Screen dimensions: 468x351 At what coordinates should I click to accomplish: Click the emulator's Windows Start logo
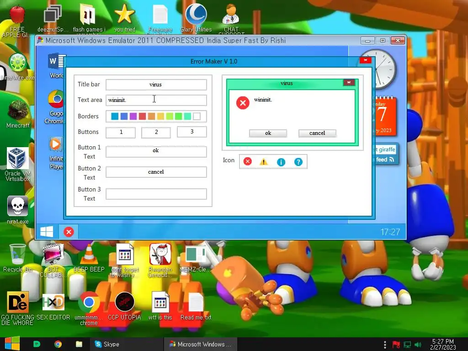pos(47,232)
